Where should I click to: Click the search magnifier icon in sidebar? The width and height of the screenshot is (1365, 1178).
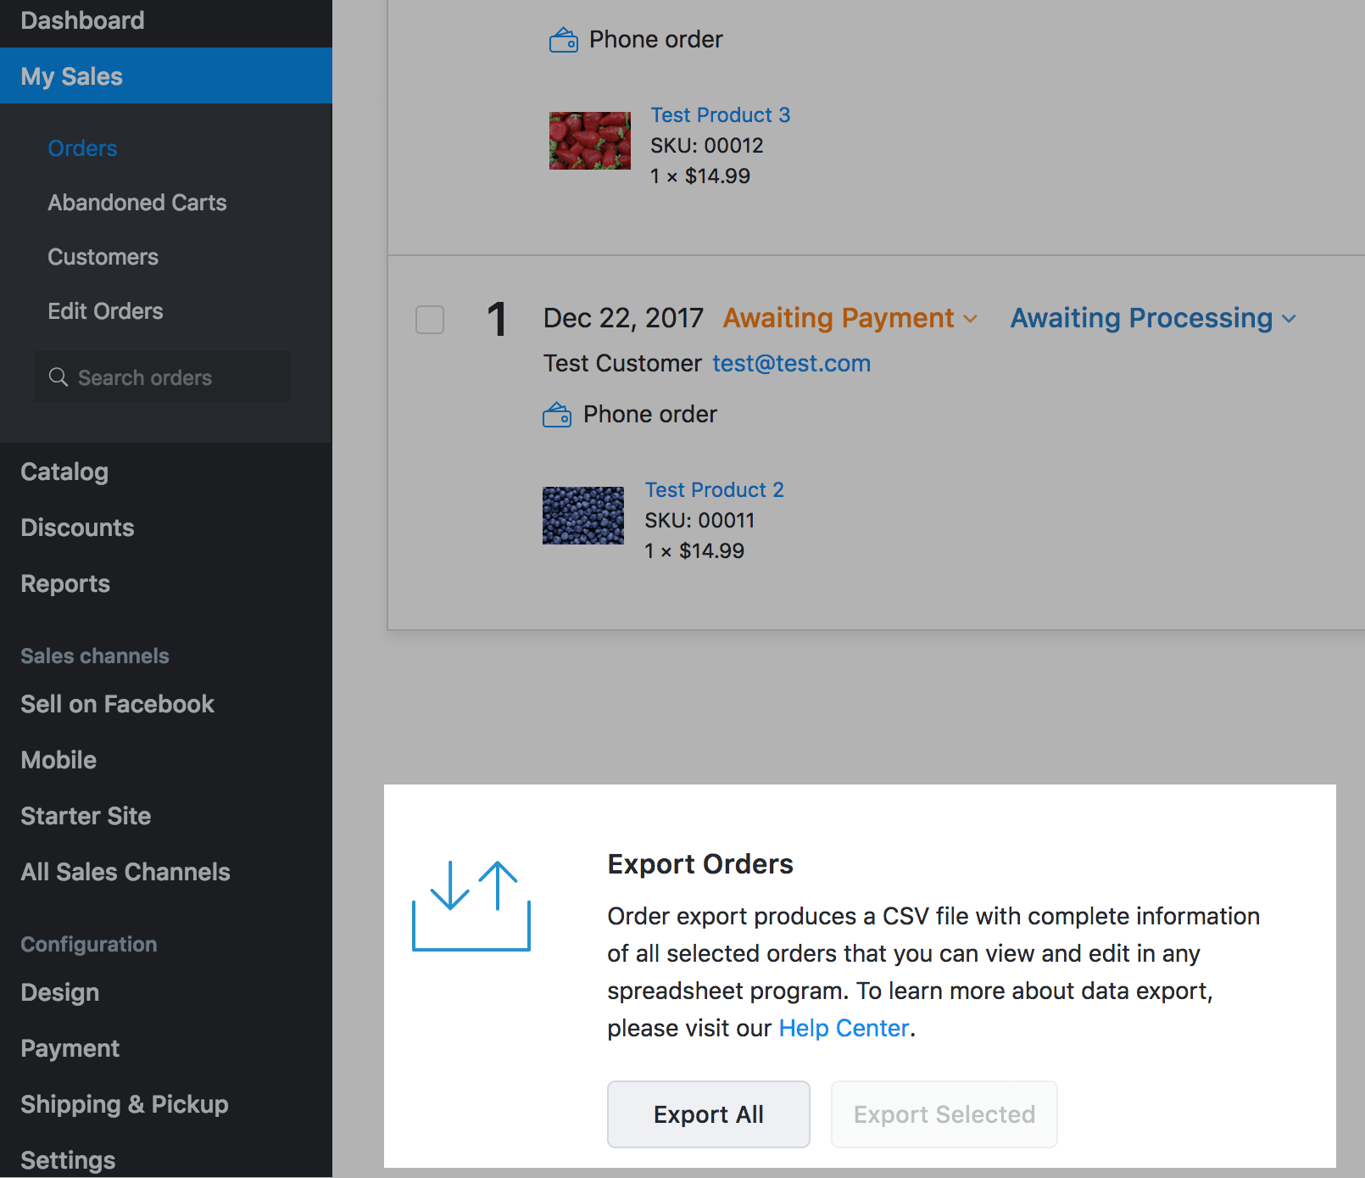coord(58,377)
